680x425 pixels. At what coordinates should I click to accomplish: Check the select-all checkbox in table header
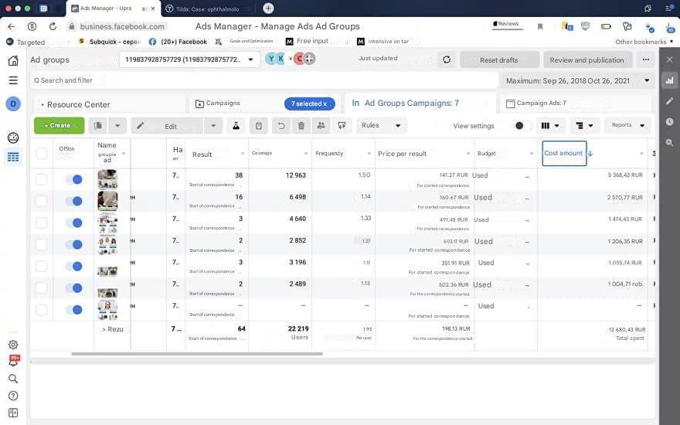[x=42, y=154]
